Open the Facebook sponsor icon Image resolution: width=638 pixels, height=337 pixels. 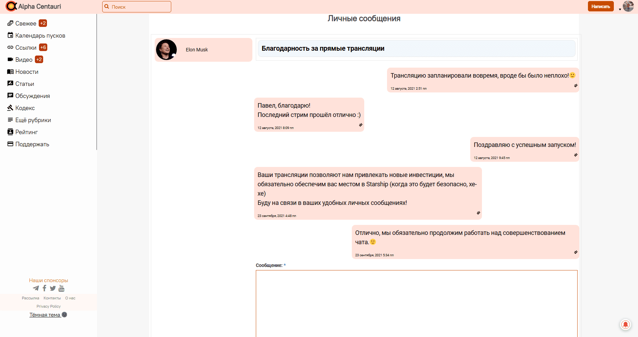click(x=44, y=288)
